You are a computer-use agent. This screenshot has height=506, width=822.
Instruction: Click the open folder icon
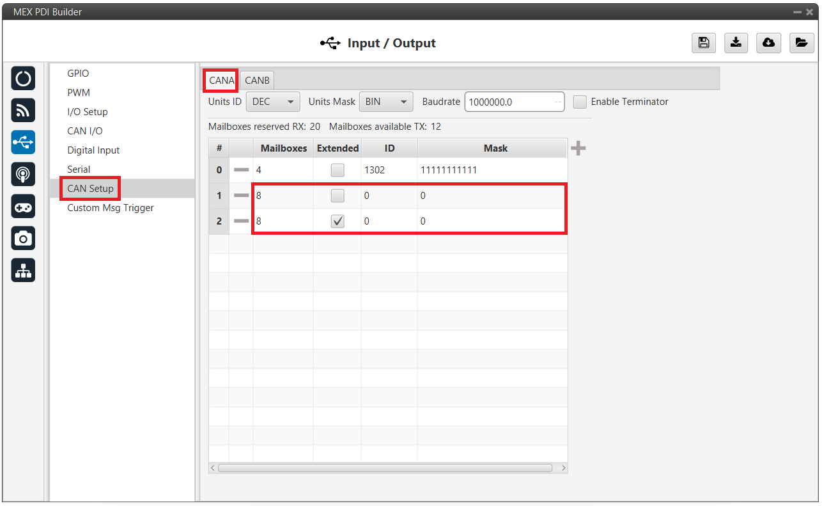point(800,43)
